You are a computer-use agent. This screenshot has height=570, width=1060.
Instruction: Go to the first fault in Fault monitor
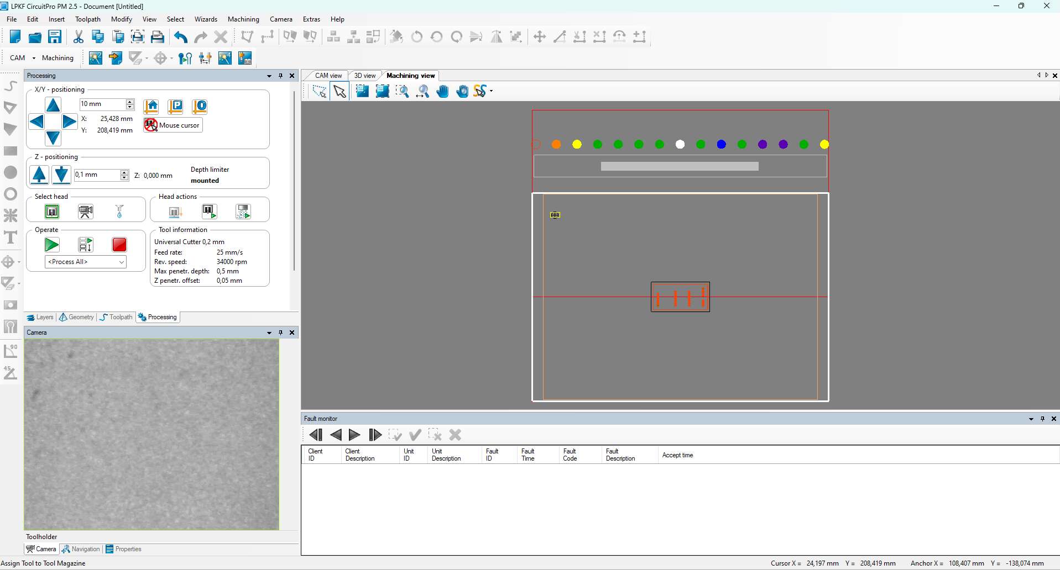316,435
